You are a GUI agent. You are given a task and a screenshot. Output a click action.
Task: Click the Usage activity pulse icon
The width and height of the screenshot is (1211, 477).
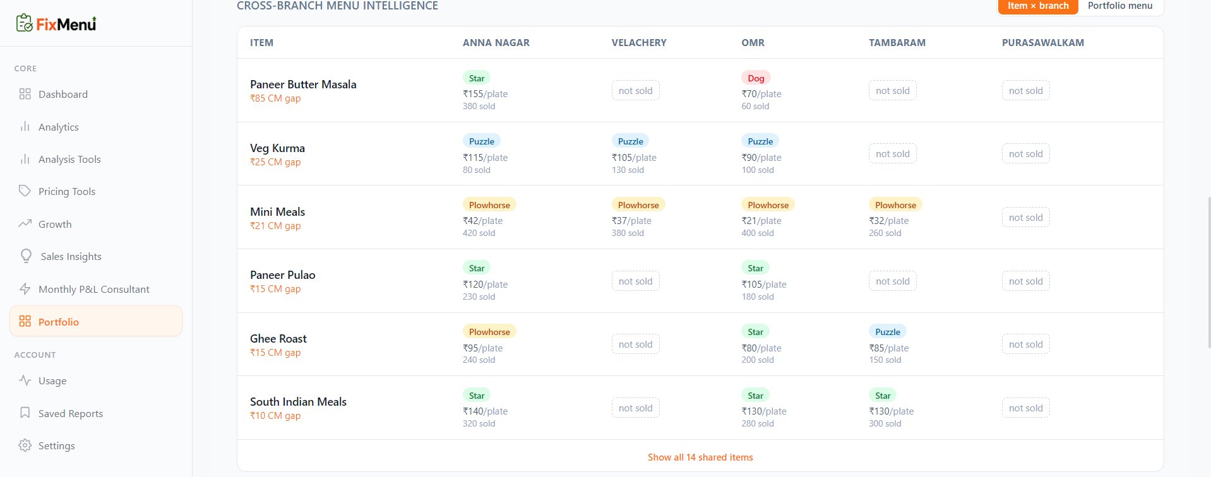(25, 380)
